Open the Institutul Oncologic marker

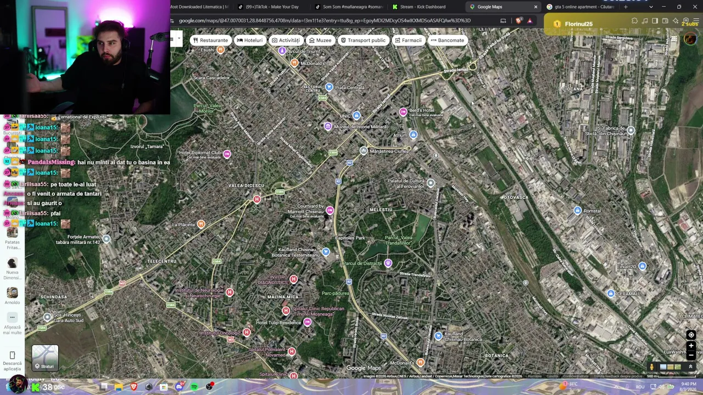point(247,332)
